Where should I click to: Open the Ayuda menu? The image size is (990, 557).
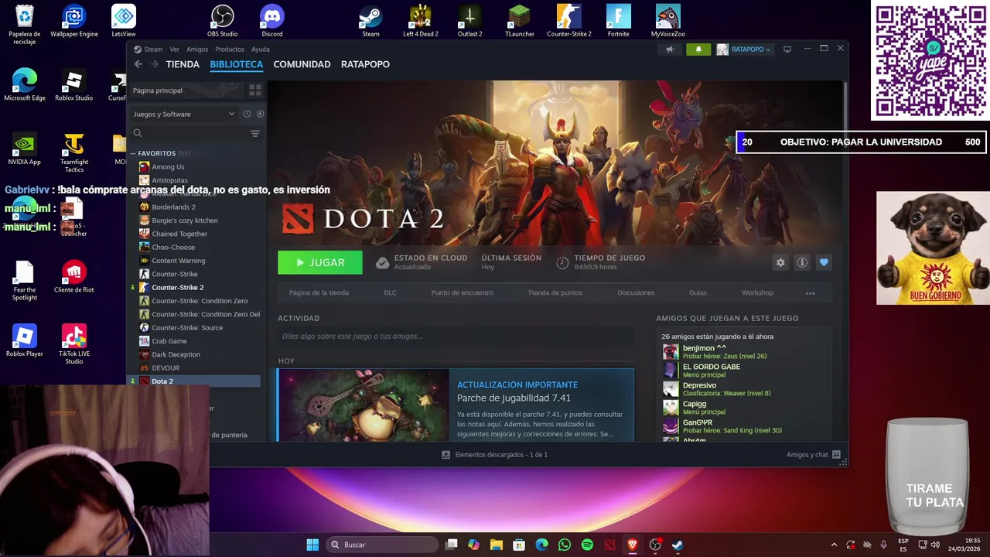(x=261, y=50)
